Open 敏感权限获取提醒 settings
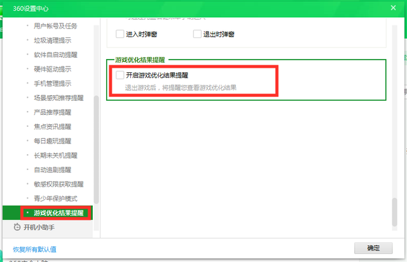This screenshot has width=407, height=262. 59,184
